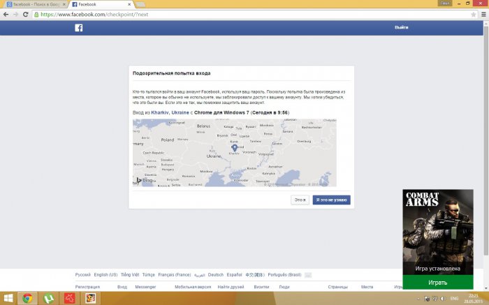Click the Facebook logo in header
The image size is (489, 305).
coord(79,28)
